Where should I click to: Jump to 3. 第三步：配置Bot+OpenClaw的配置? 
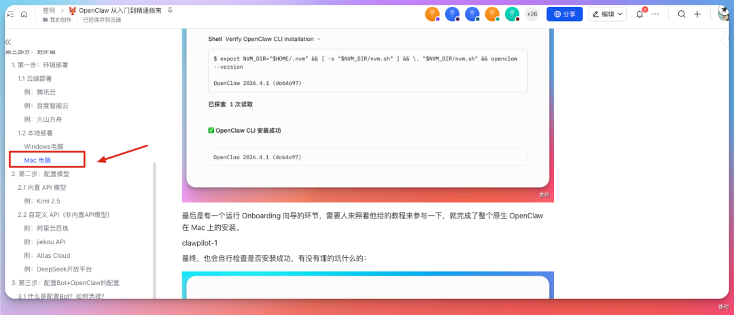tap(65, 282)
